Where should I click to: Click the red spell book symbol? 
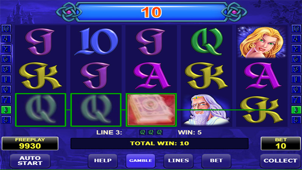[x=151, y=110]
